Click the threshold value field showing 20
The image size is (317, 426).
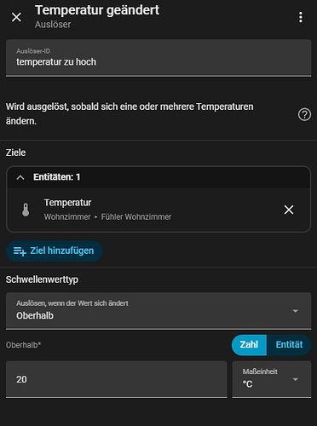click(117, 379)
